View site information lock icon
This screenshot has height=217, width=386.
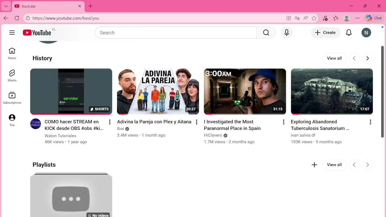(x=28, y=18)
